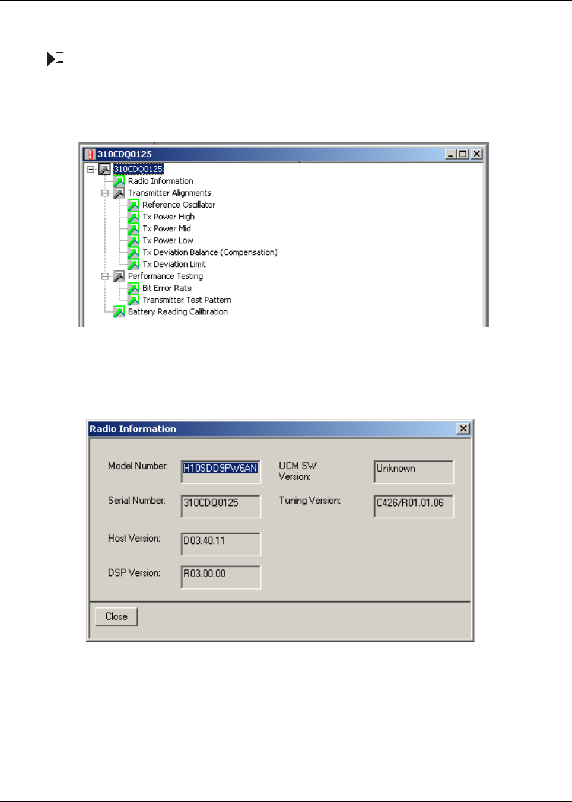Click the Tx Power Low node icon
This screenshot has width=572, height=802.
[x=133, y=240]
